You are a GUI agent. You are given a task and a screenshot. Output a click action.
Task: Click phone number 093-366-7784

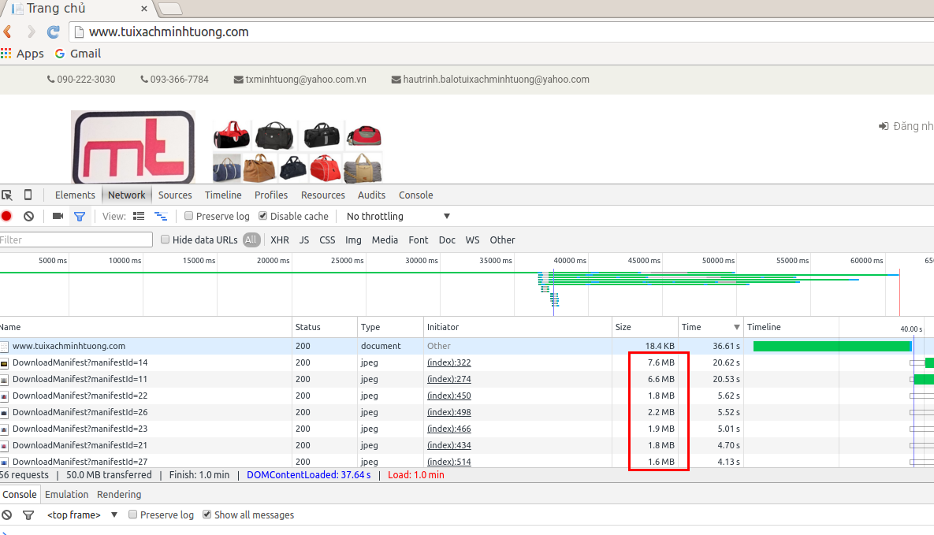click(x=179, y=80)
